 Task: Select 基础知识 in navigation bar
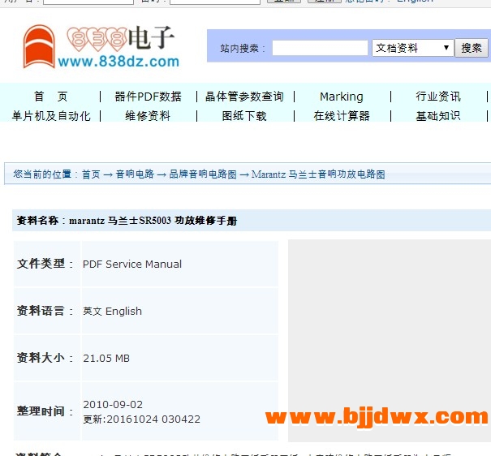[x=437, y=116]
